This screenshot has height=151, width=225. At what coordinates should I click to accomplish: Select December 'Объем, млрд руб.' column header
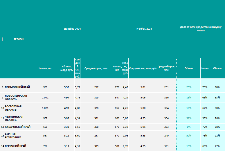click(x=66, y=68)
